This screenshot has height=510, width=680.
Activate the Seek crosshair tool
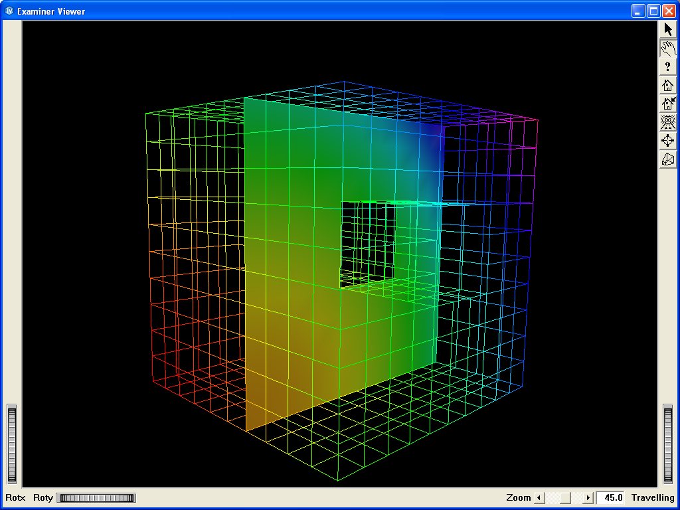[x=668, y=141]
